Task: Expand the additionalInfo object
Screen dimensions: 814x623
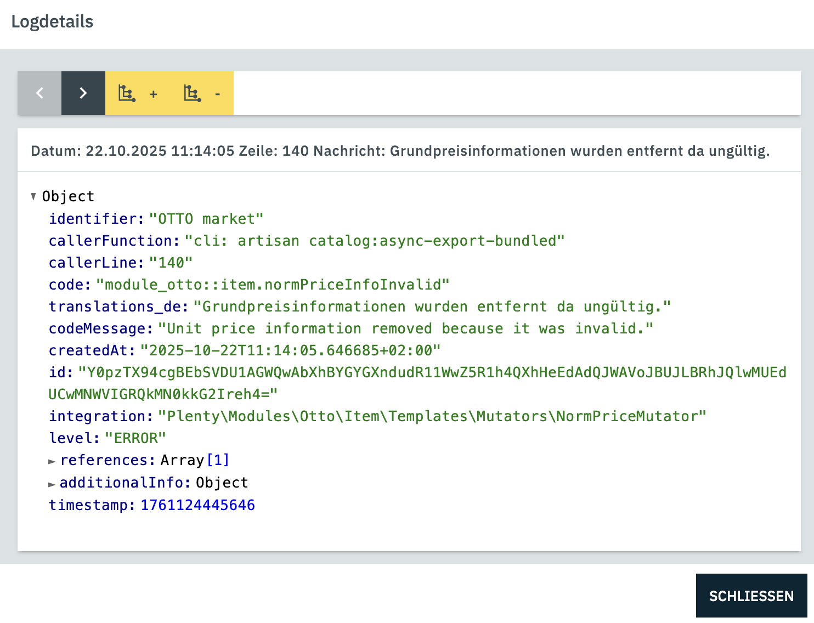Action: (52, 484)
